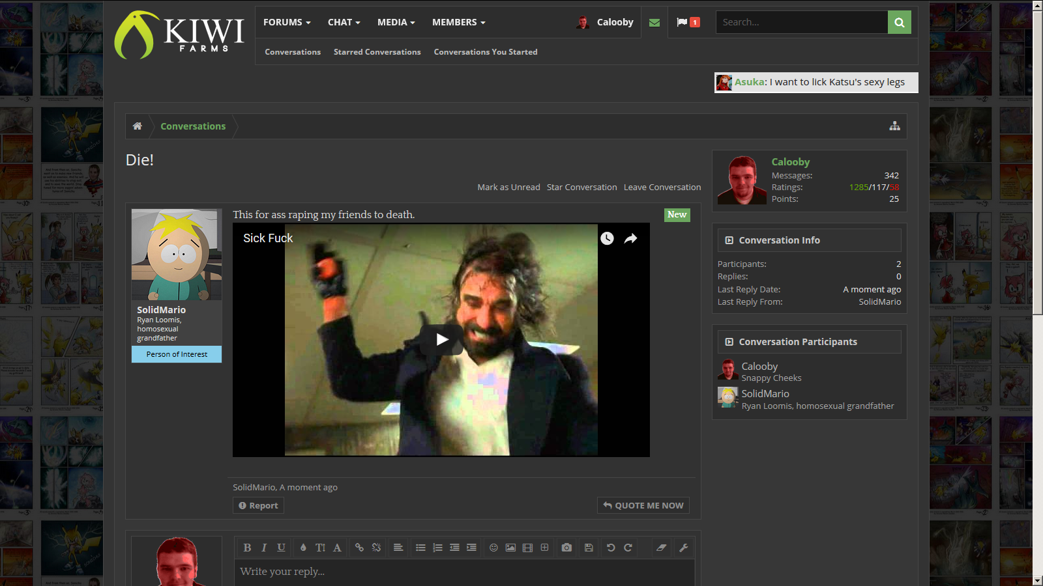Open the smilies picker
The width and height of the screenshot is (1043, 586).
pos(493,548)
